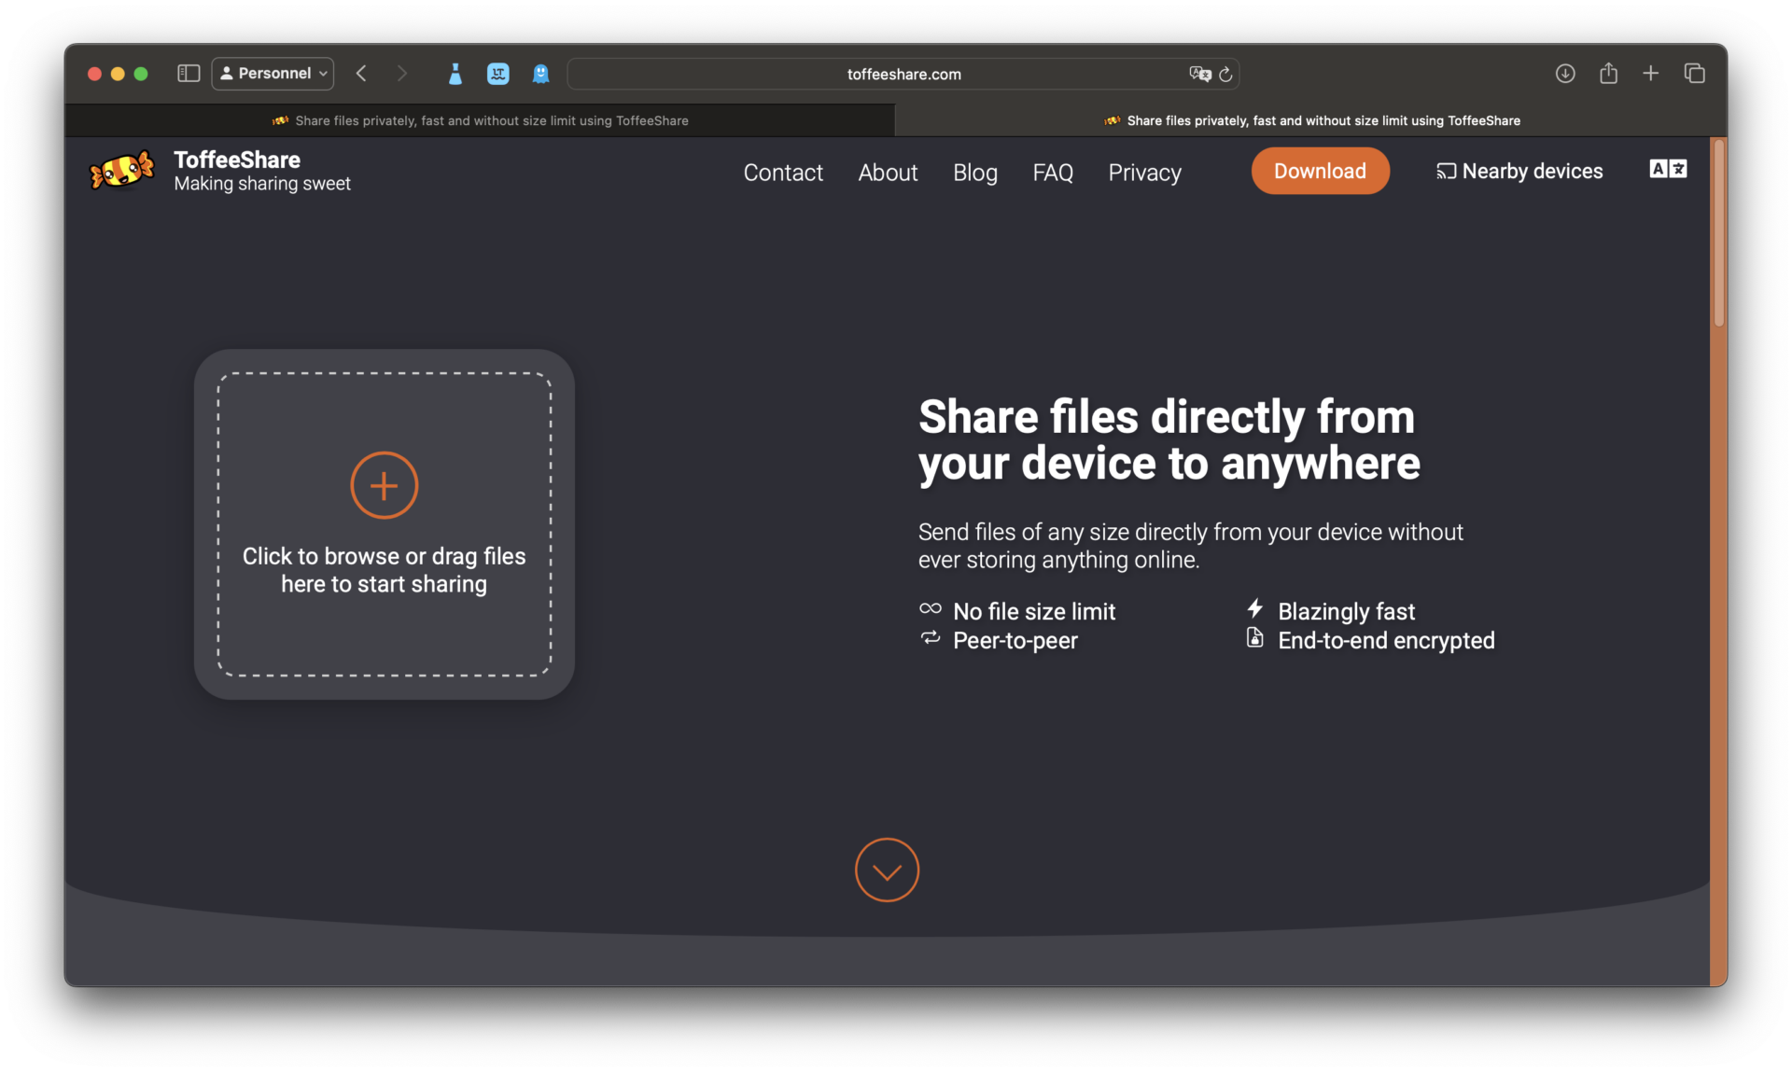Open the FAQ page
The image size is (1792, 1072).
[x=1053, y=173]
